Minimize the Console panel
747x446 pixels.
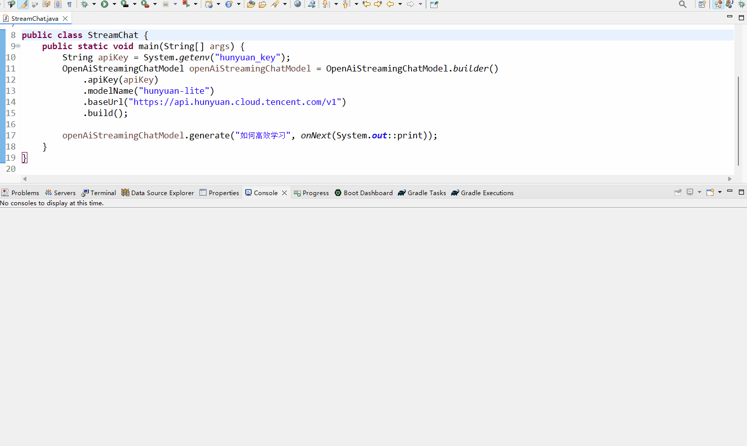[730, 191]
